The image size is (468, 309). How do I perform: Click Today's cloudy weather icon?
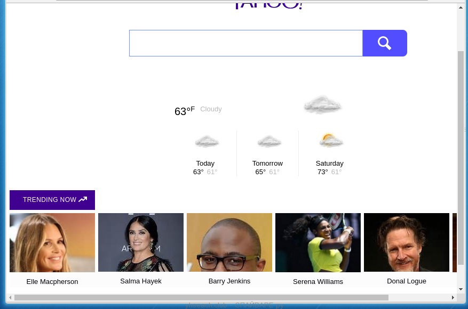click(207, 142)
